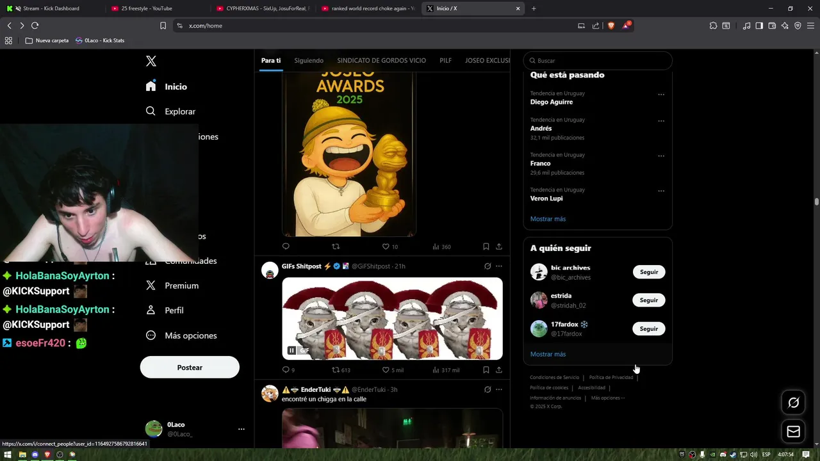Open the browser hamburger menu
Screen dimensions: 820x461
(810, 26)
